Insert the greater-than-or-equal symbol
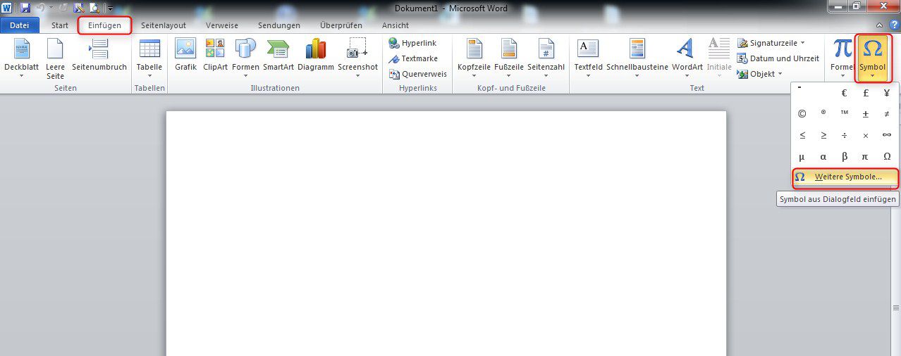 coord(823,135)
